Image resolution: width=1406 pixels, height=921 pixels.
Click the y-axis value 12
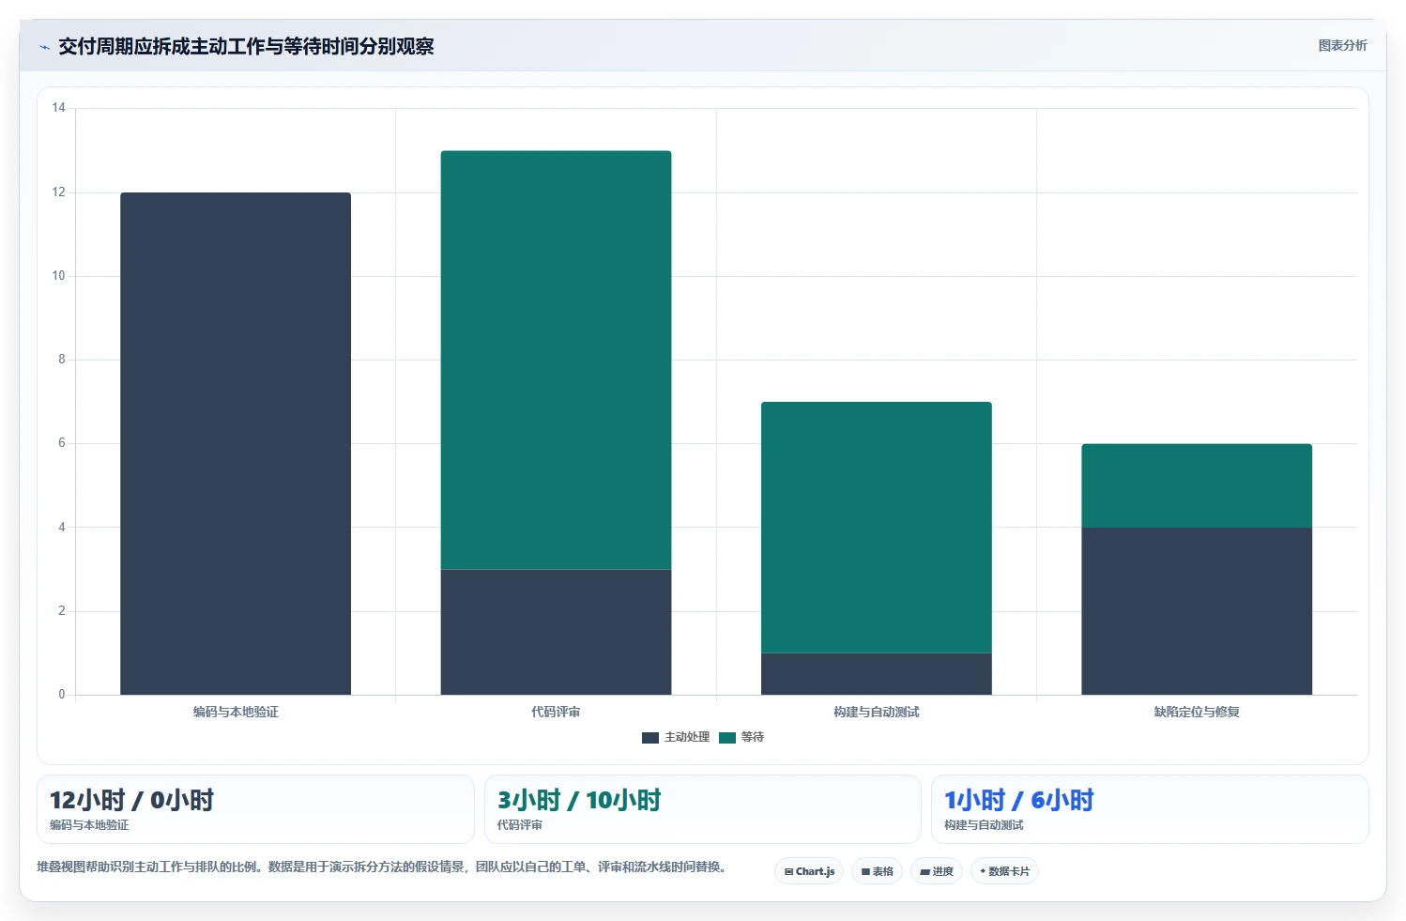59,192
